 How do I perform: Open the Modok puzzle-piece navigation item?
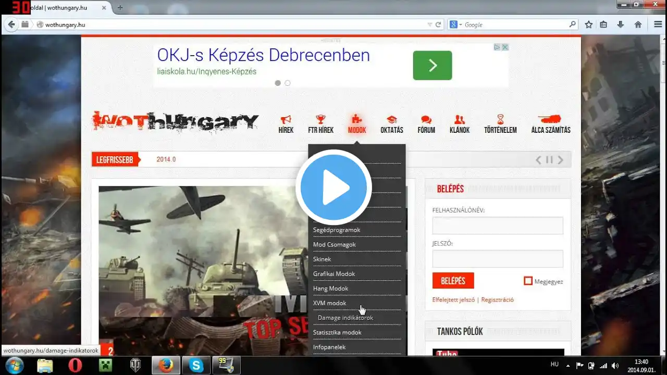tap(357, 124)
